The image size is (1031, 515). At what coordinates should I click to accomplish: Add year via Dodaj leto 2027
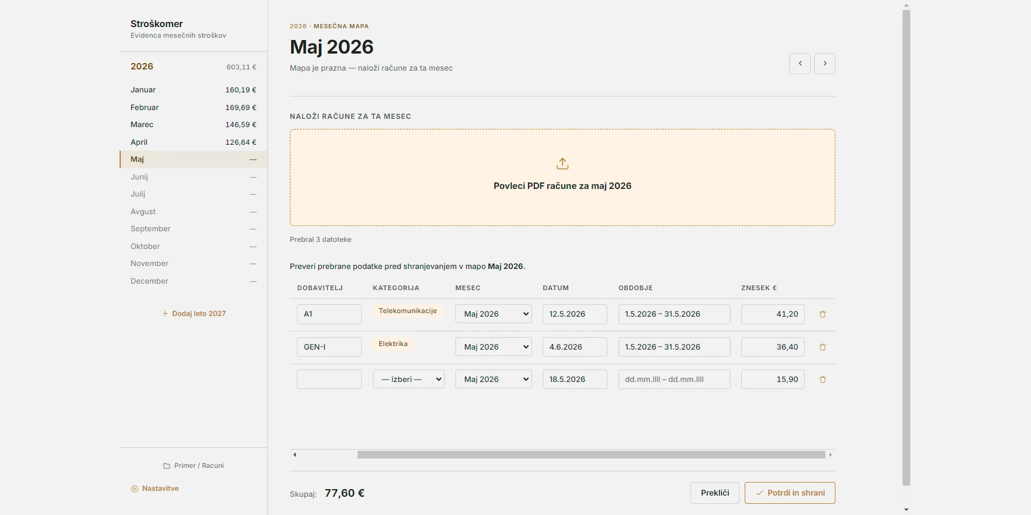click(194, 314)
